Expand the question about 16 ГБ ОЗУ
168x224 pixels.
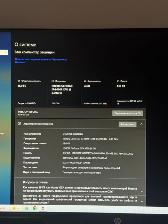tap(142, 191)
